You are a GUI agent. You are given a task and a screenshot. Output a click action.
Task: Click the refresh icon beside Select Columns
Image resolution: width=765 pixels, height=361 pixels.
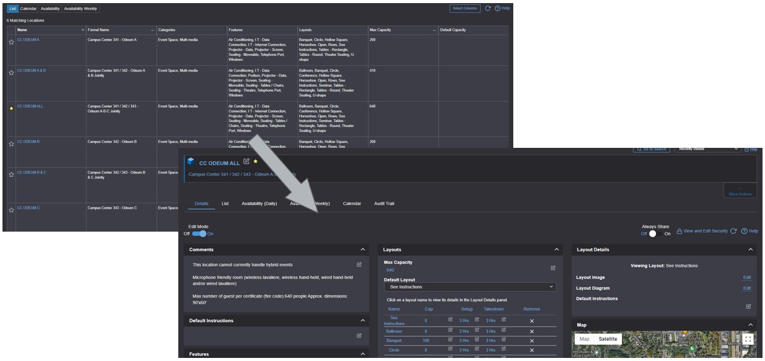(x=487, y=9)
